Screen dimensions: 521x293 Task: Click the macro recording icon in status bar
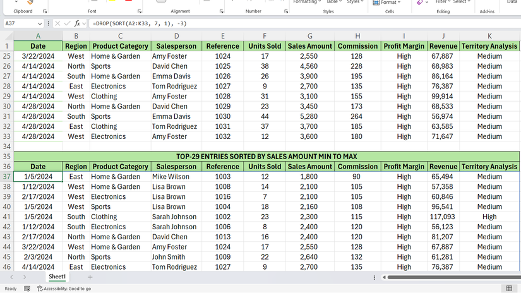pos(27,289)
